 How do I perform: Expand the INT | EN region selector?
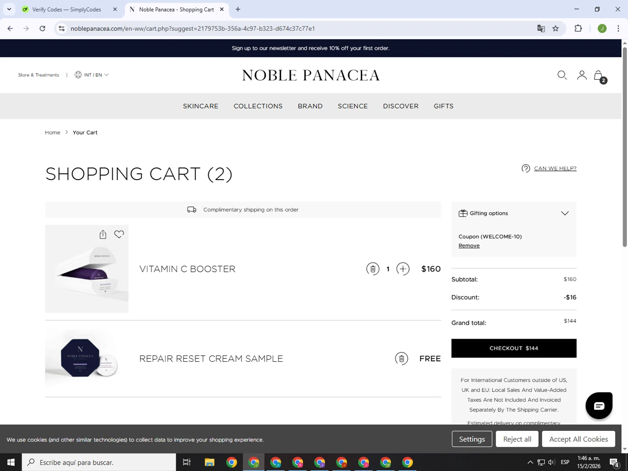(x=92, y=75)
